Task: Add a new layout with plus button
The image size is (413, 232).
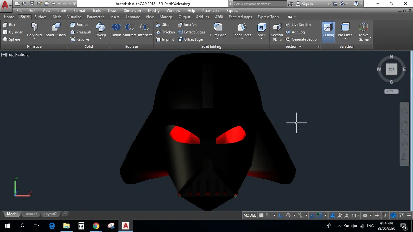Action: point(65,214)
